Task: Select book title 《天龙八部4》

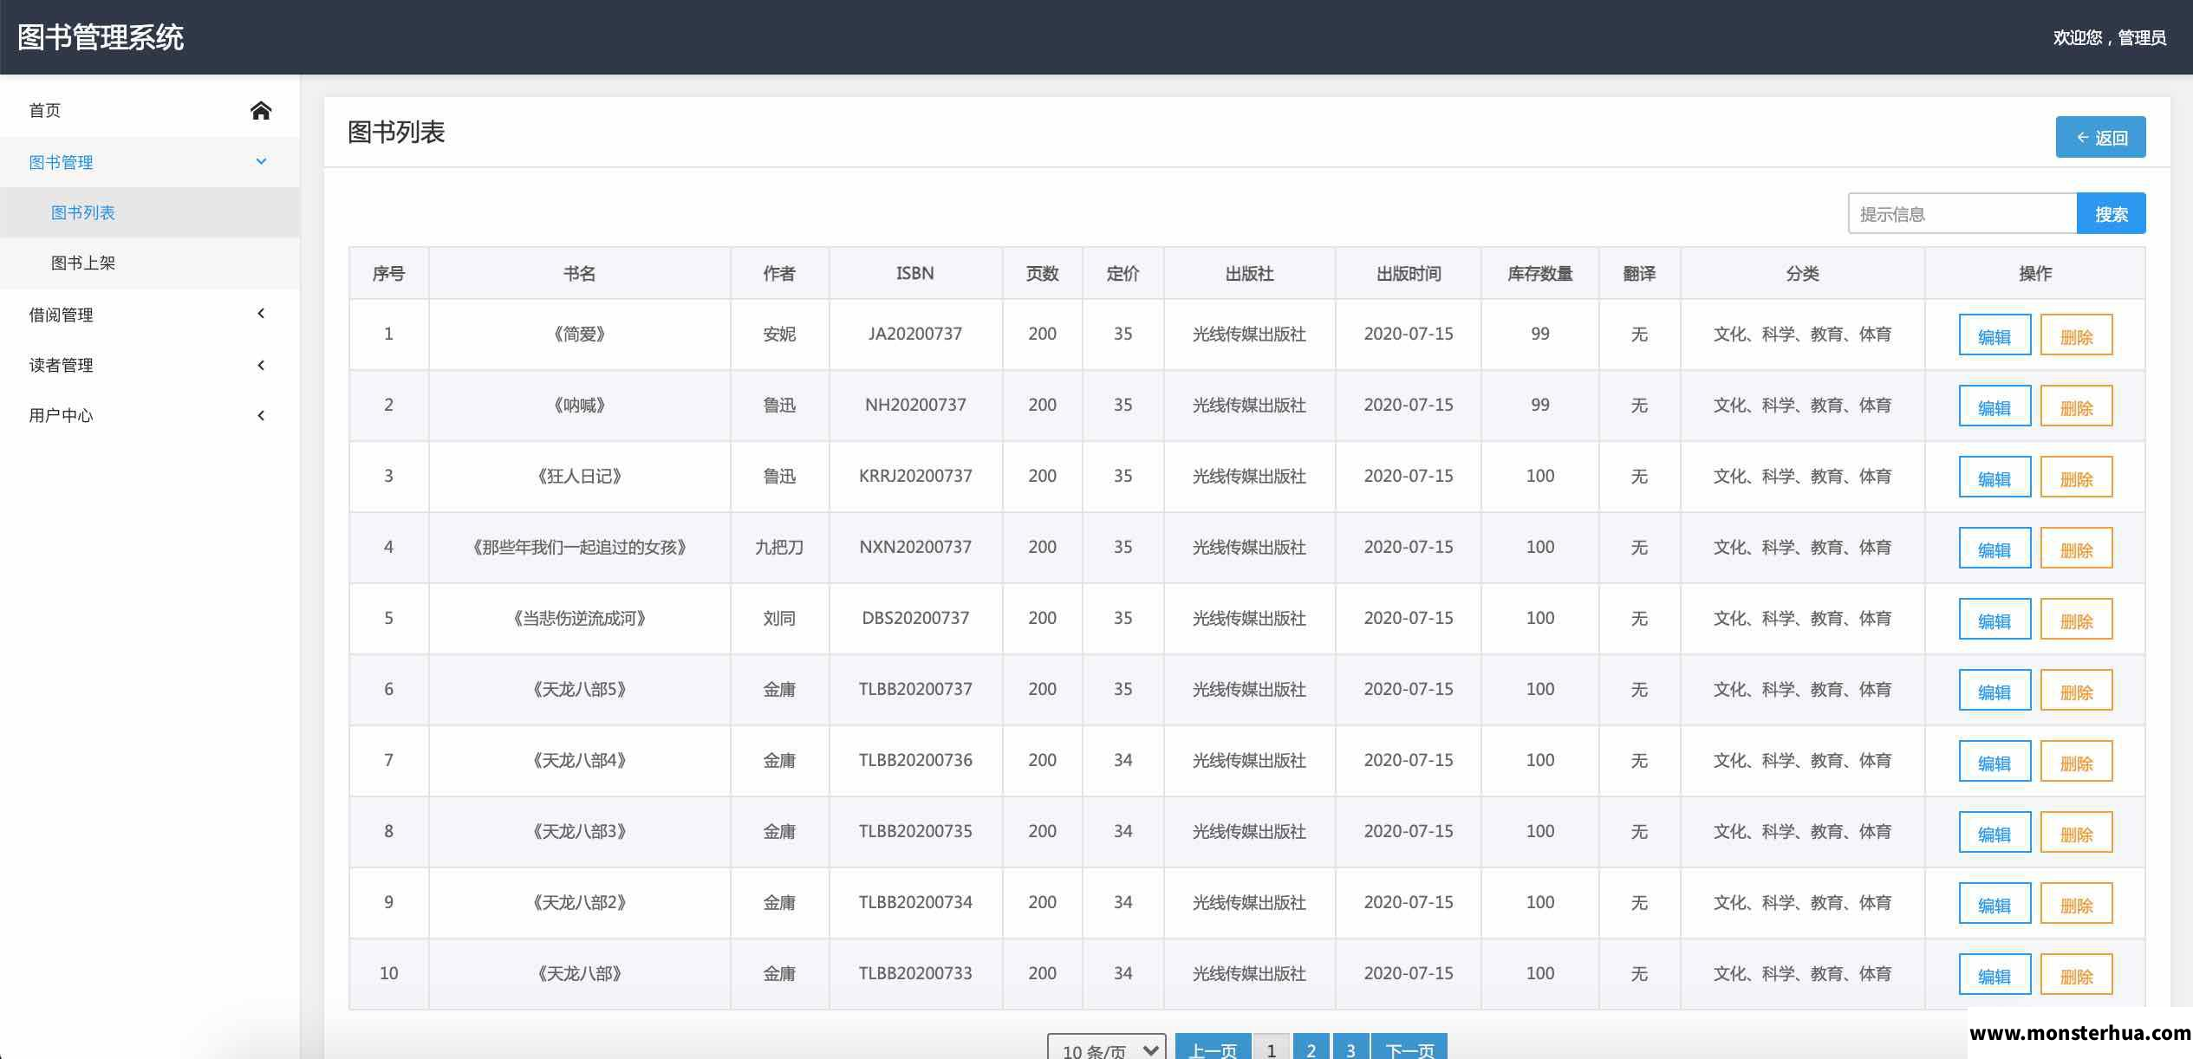Action: (x=579, y=760)
